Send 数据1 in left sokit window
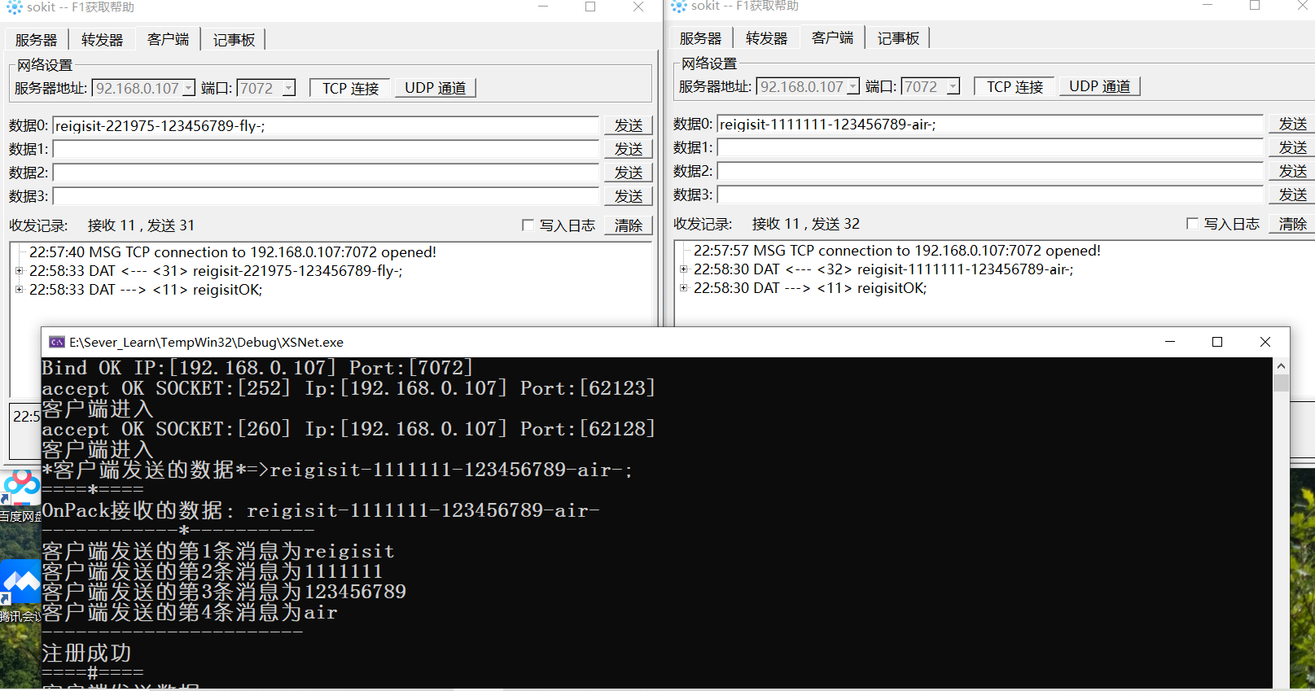This screenshot has width=1315, height=691. coord(629,149)
